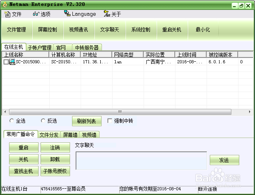Click the window minimize button
Screen dimensions: 255x195
point(235,6)
